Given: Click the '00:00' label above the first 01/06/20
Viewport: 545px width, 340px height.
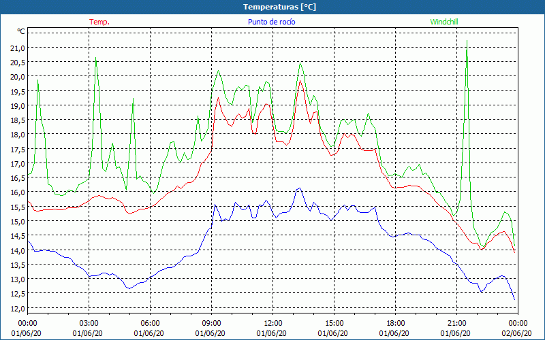Looking at the screenshot, I should point(28,324).
